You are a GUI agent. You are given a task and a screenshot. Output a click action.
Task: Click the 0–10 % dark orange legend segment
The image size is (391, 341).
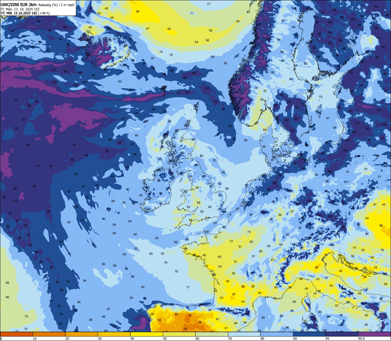pyautogui.click(x=16, y=334)
